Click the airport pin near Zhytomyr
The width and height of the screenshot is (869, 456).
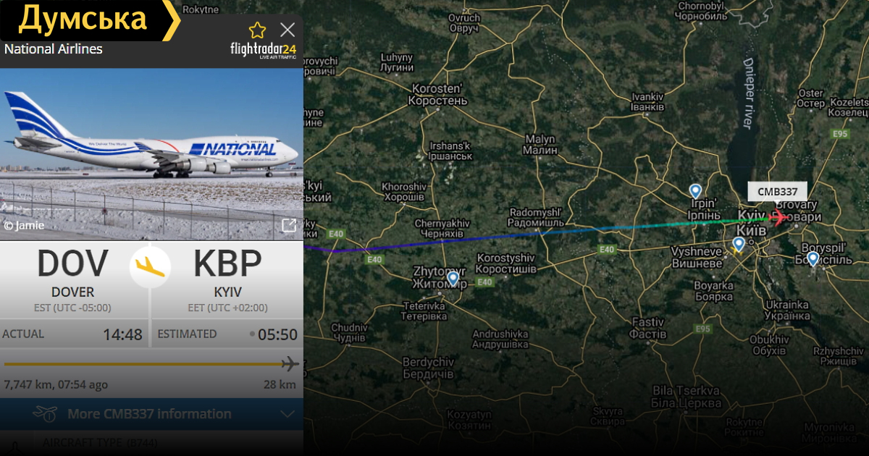point(453,278)
